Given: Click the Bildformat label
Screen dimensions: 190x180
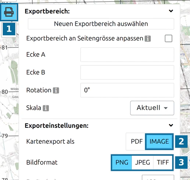Looking at the screenshot, I should 42,162.
